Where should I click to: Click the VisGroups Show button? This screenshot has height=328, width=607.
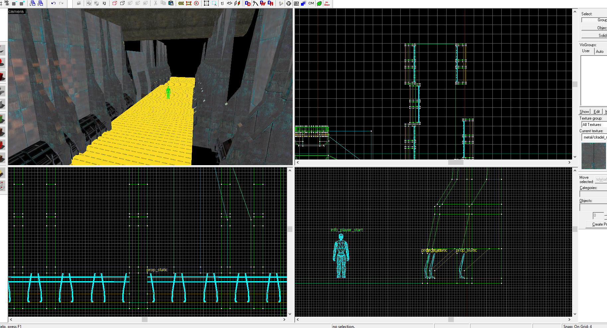(x=584, y=112)
